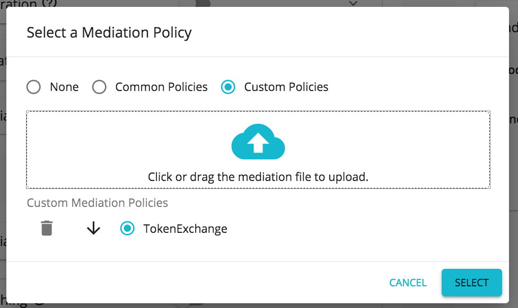The height and width of the screenshot is (308, 518).
Task: Click the cloud upload icon
Action: (x=258, y=141)
